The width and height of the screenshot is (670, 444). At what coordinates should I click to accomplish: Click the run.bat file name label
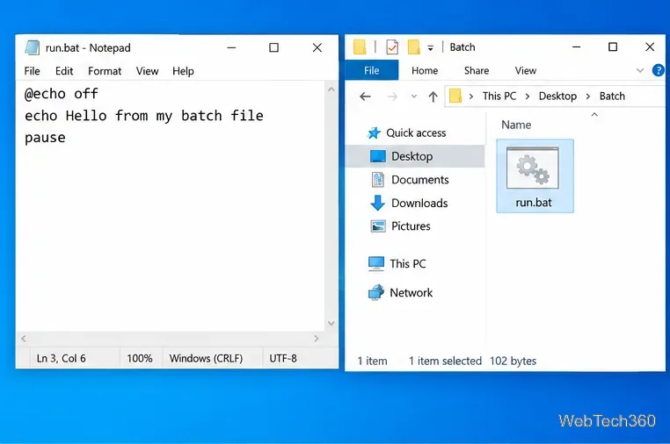[x=534, y=203]
